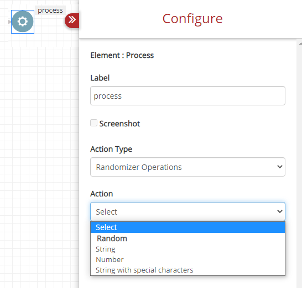302x288 pixels.
Task: Click the Screenshot label text to toggle it
Action: 119,124
